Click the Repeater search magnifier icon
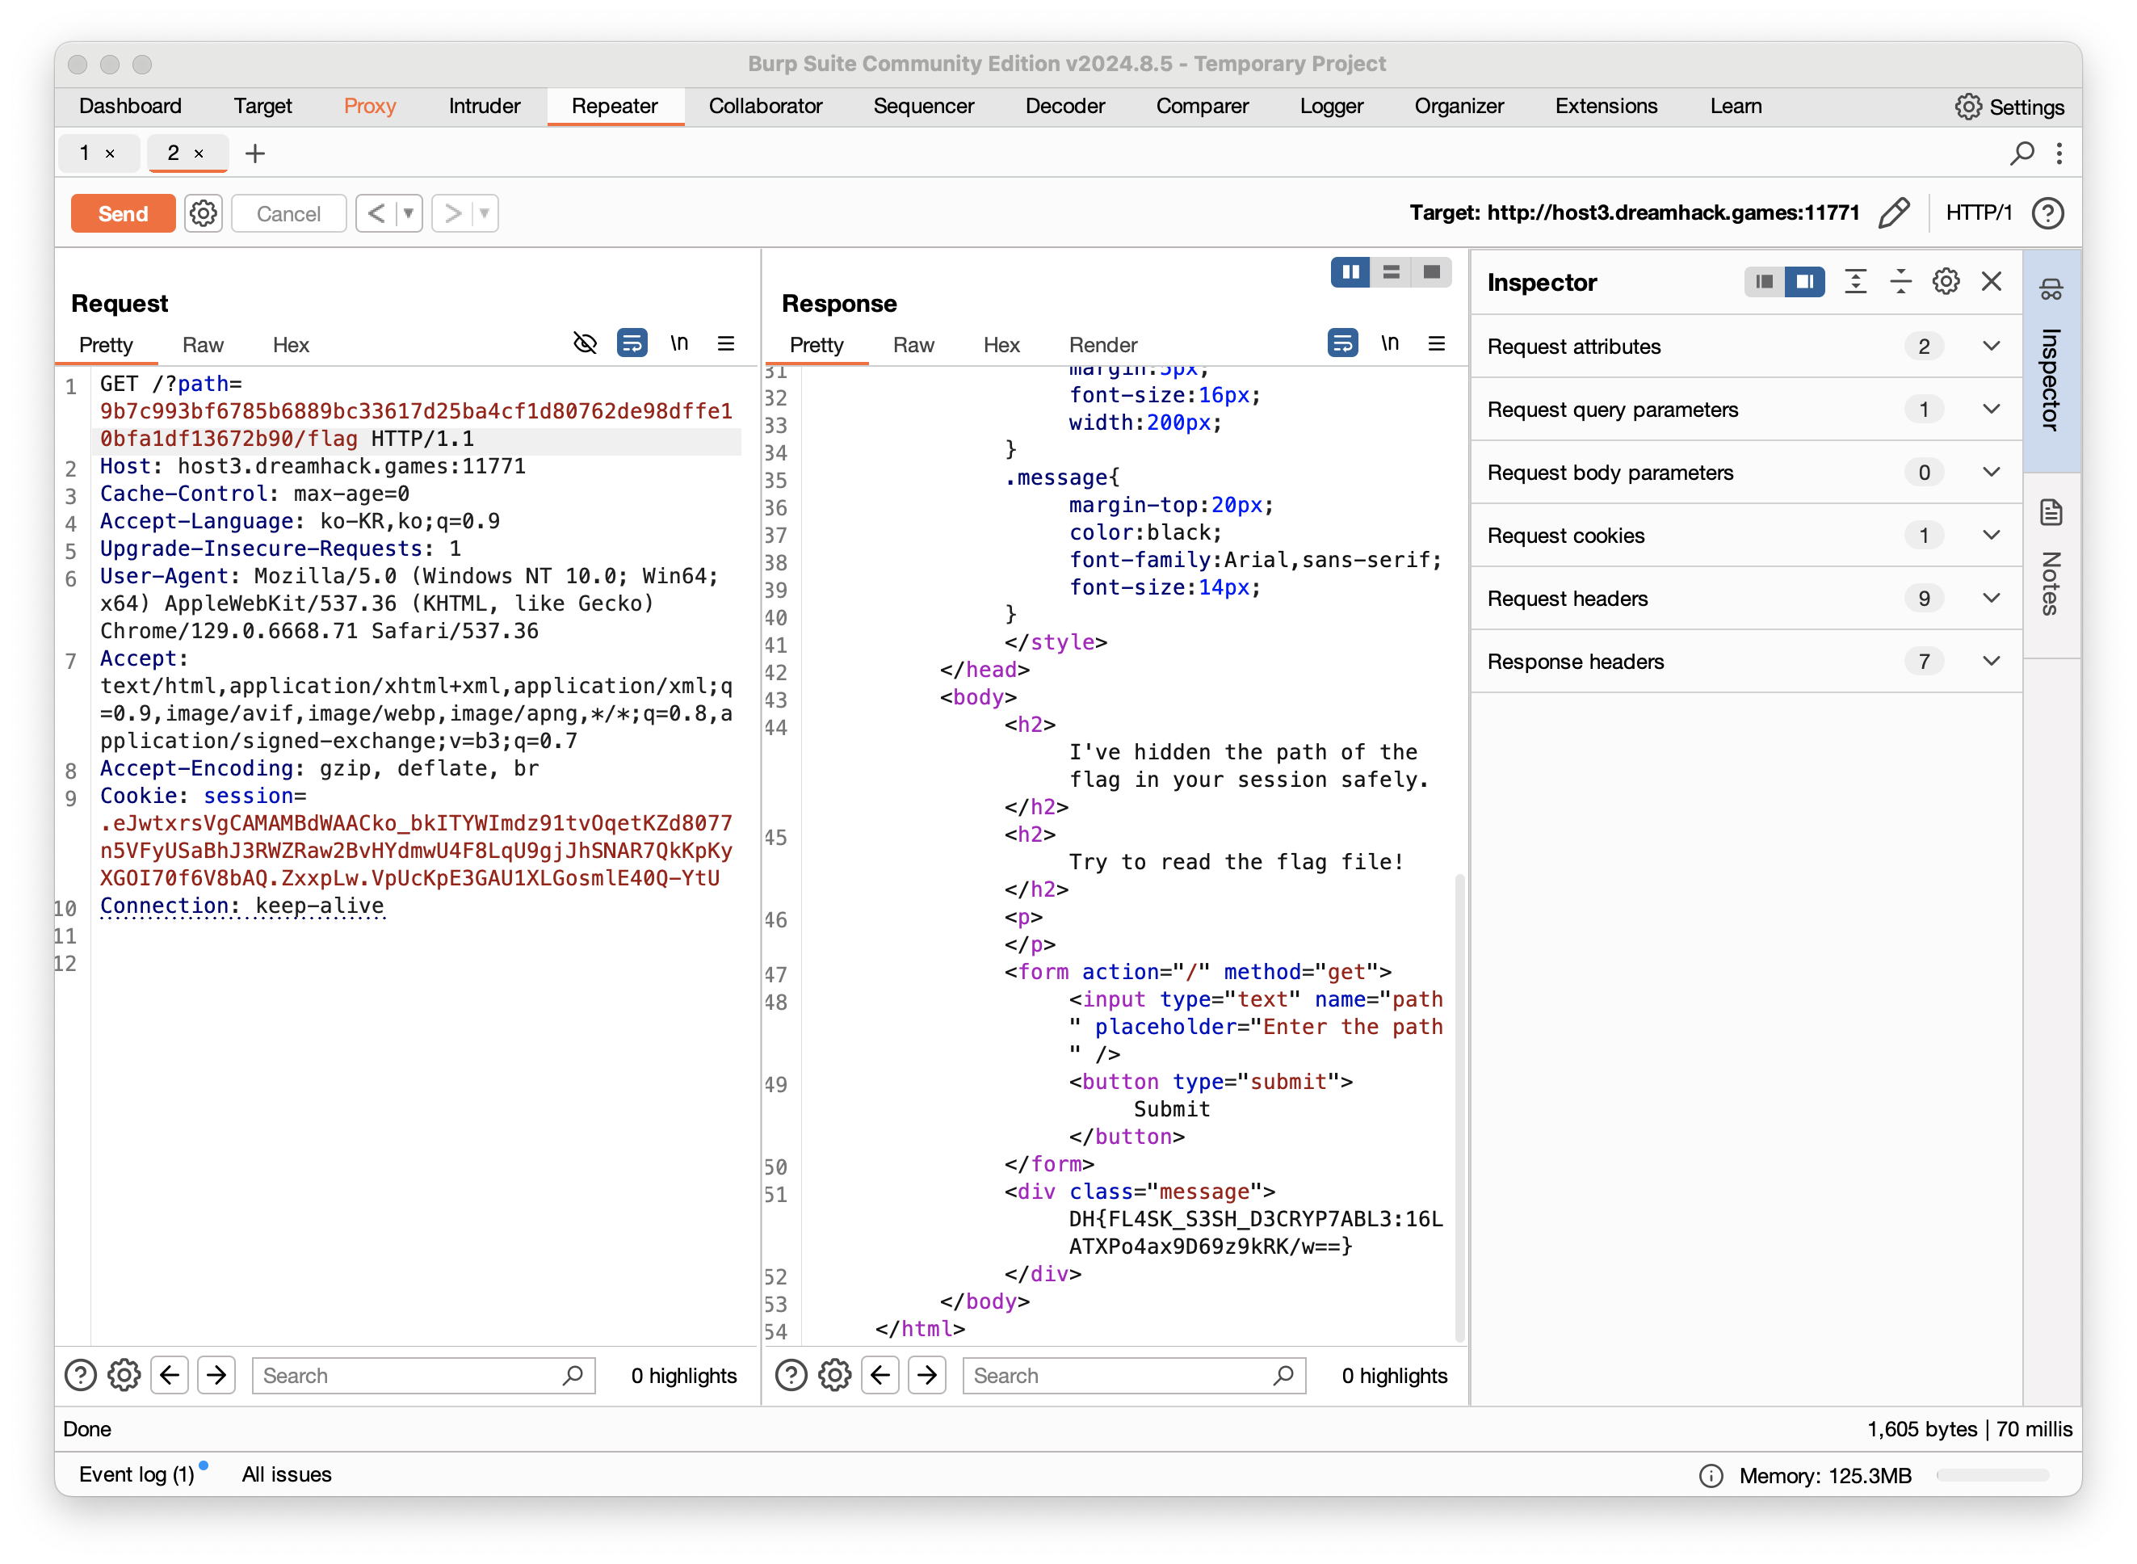Image resolution: width=2137 pixels, height=1564 pixels. pos(2021,153)
